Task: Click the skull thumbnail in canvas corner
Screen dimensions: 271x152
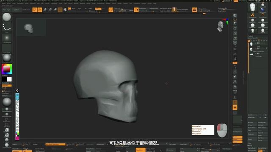Action: click(29, 28)
